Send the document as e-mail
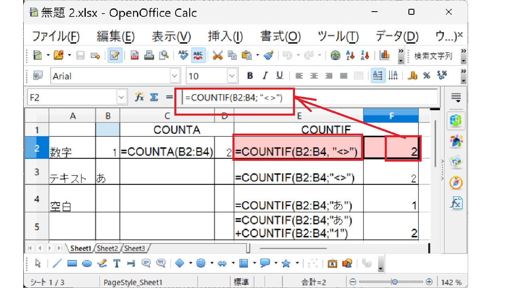 pyautogui.click(x=95, y=55)
